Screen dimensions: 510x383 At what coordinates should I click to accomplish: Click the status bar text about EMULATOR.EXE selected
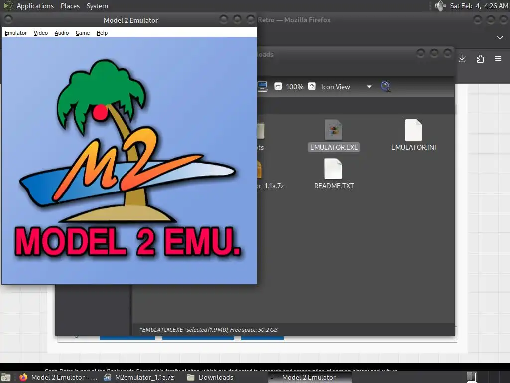point(209,330)
